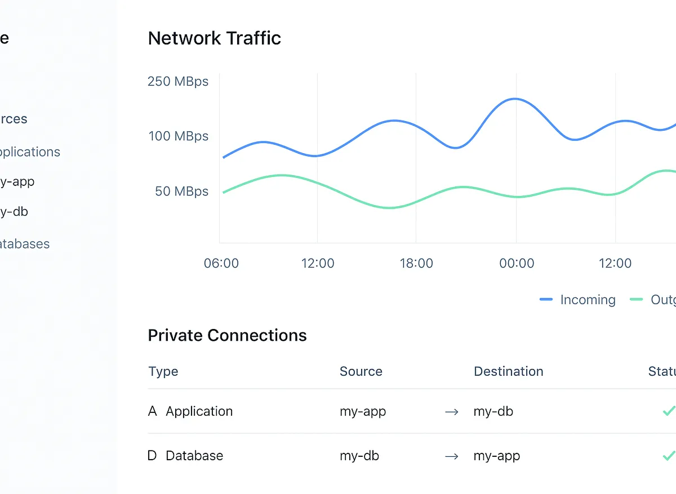
Task: Expand the Databases group in the sidebar
Action: coord(25,244)
